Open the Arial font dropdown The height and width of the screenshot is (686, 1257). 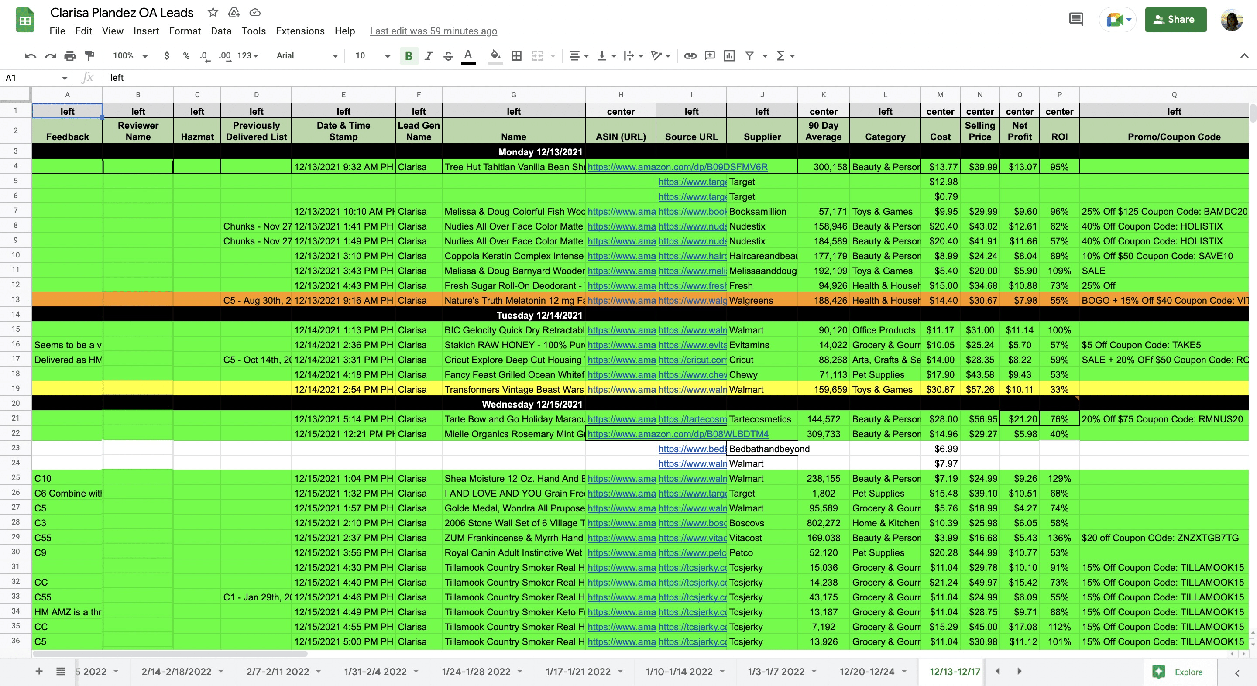click(x=306, y=56)
